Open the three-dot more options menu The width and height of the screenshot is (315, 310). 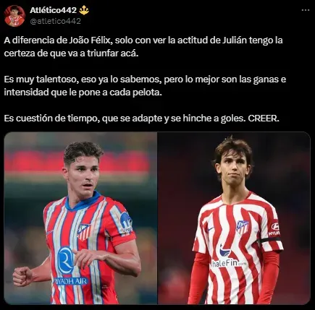point(306,10)
